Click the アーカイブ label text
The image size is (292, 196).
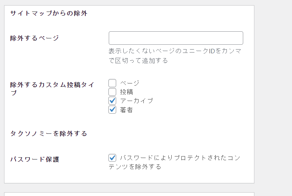pos(136,101)
